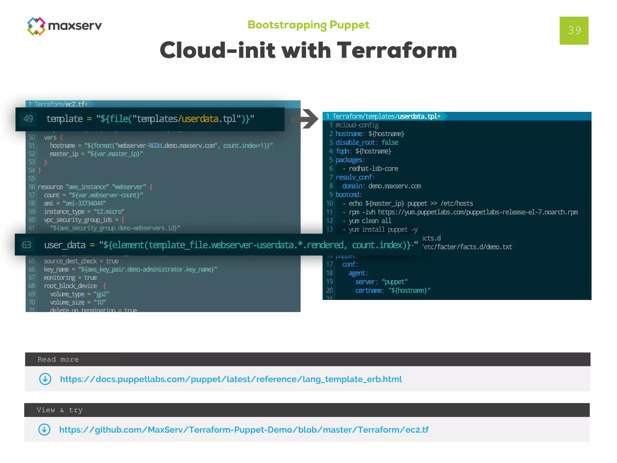
Task: Click the packages: key
Action: pyautogui.click(x=350, y=160)
